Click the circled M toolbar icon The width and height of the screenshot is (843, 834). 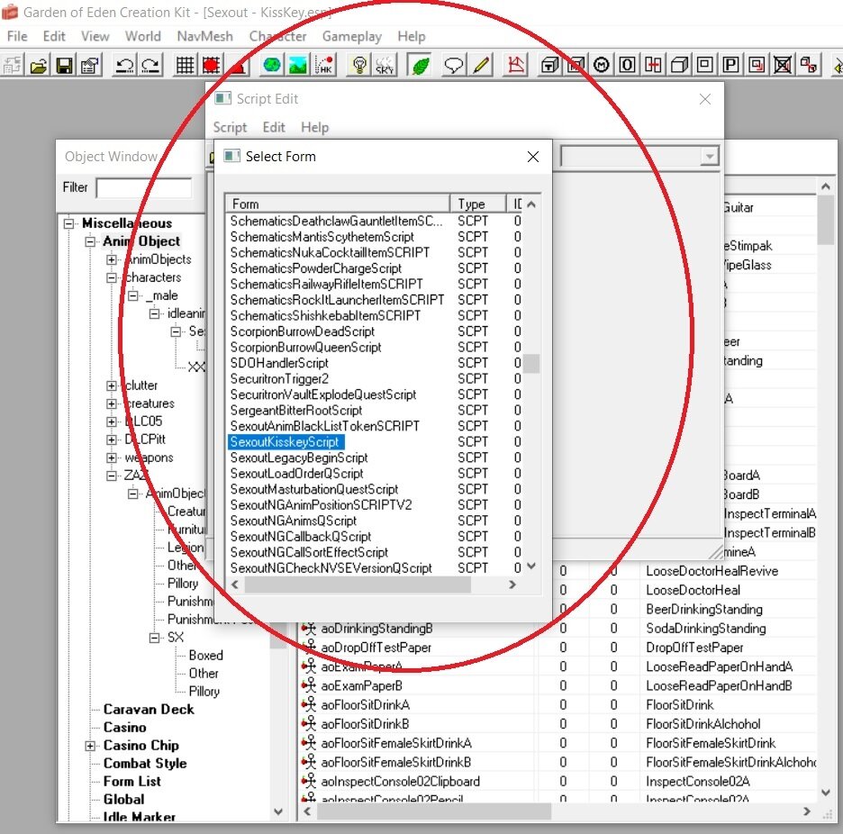pyautogui.click(x=601, y=66)
